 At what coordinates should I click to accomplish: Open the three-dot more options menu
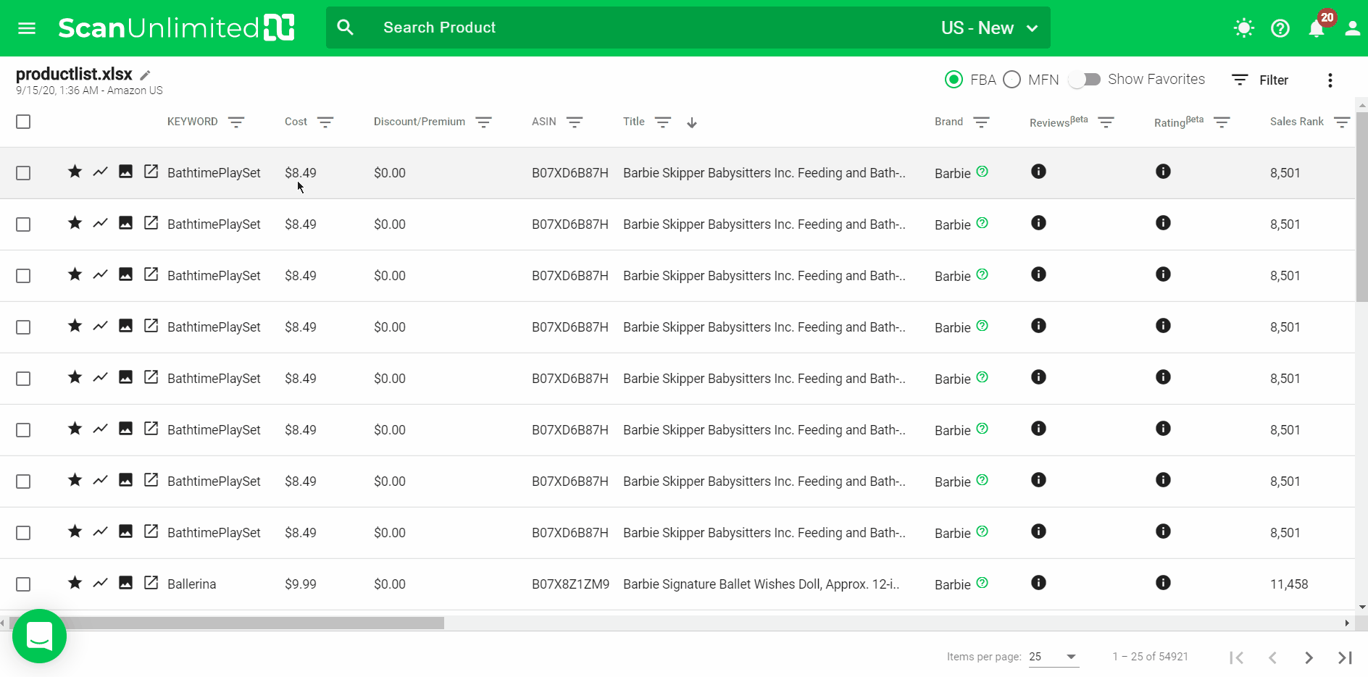pyautogui.click(x=1330, y=80)
